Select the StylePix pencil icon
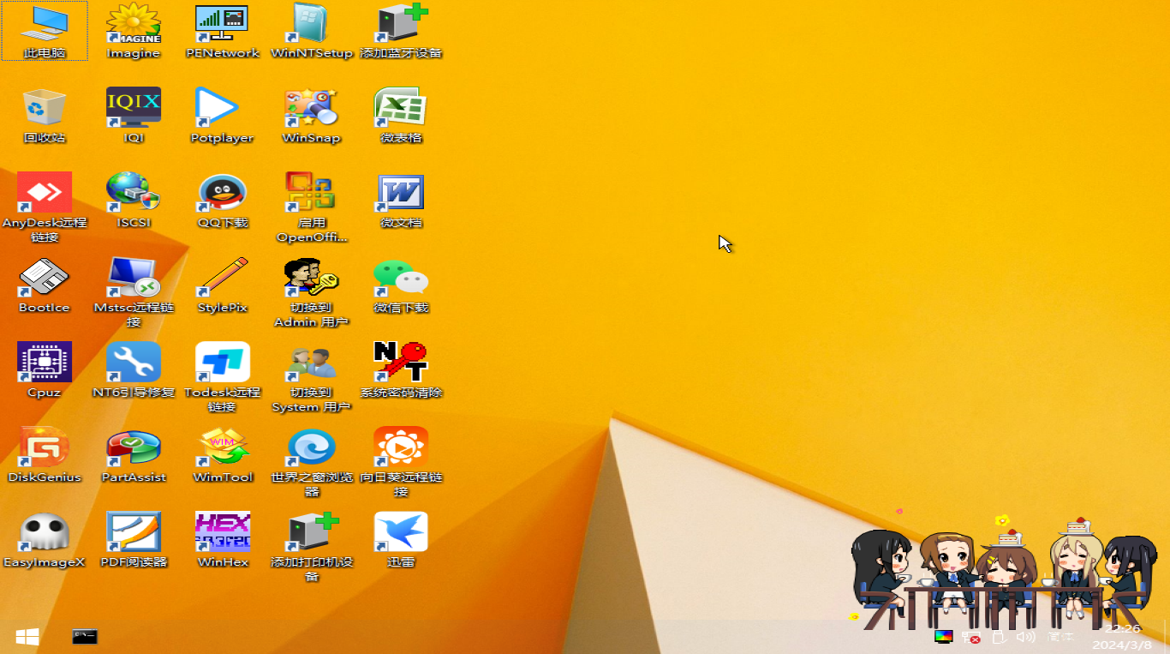The width and height of the screenshot is (1170, 654). click(x=223, y=285)
